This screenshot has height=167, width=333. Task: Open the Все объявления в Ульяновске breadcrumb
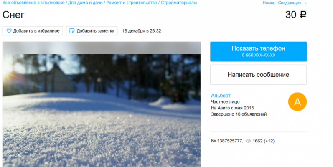pyautogui.click(x=33, y=3)
